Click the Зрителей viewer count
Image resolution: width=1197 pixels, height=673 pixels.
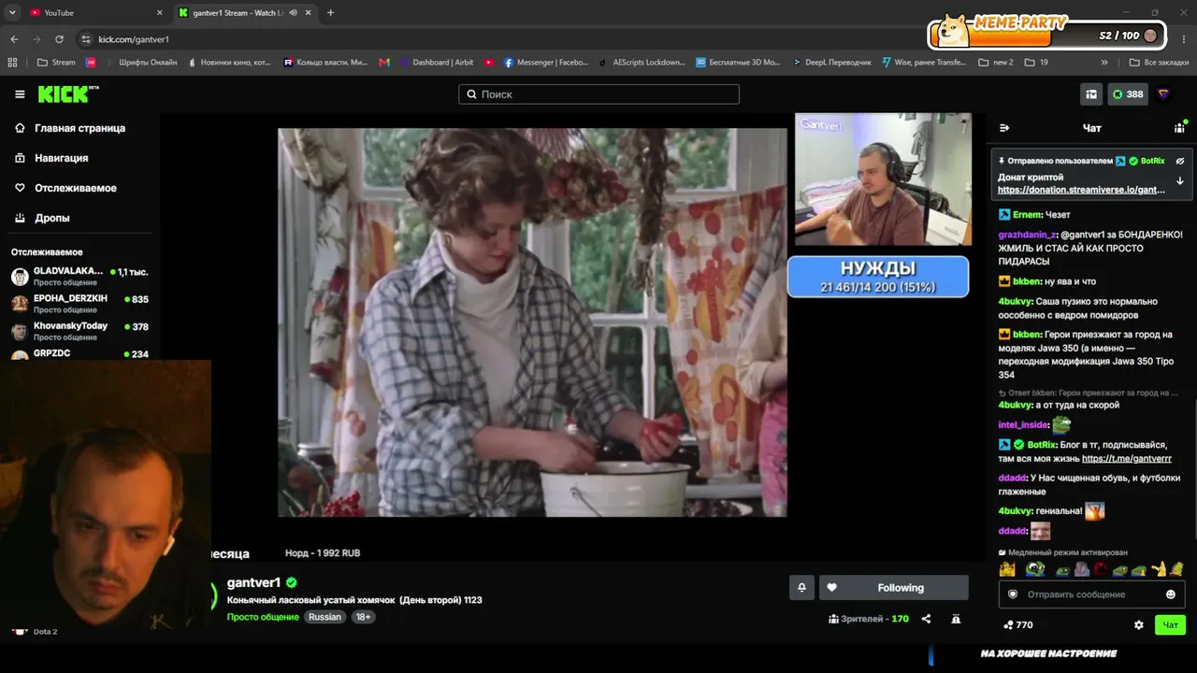click(869, 619)
